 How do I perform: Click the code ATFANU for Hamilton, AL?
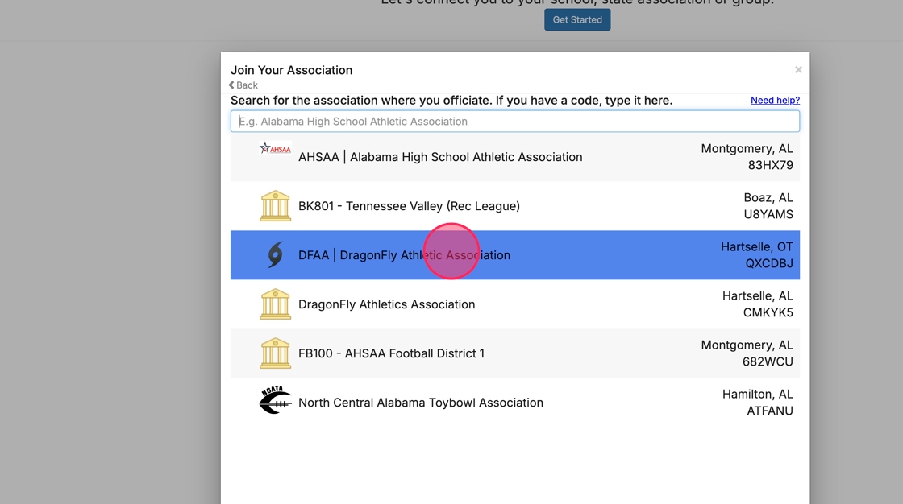click(770, 411)
